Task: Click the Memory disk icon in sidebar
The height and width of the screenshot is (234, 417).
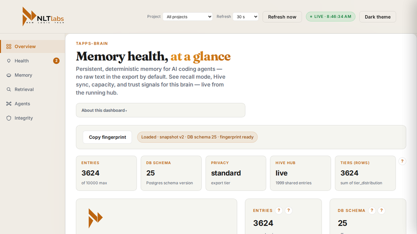Action: 9,75
